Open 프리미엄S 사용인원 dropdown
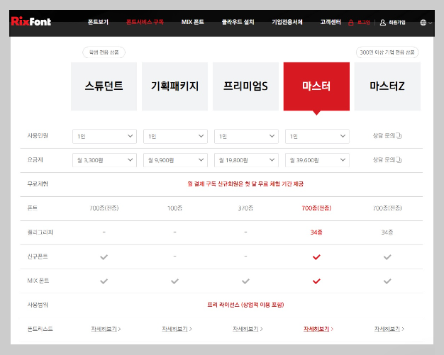444x355 pixels. click(246, 136)
